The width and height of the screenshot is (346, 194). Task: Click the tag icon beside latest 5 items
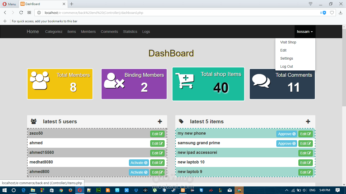pos(181,122)
